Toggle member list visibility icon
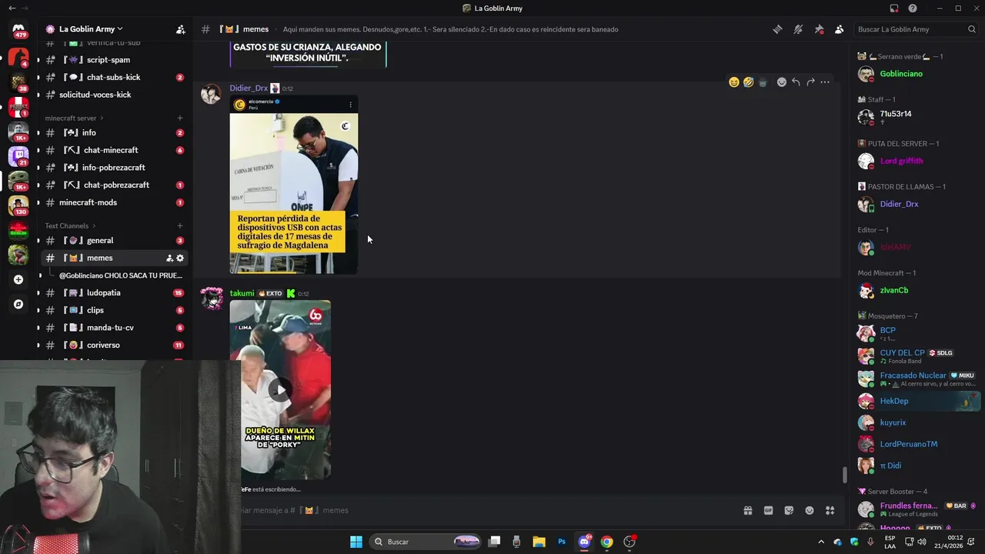This screenshot has height=554, width=985. tap(840, 29)
